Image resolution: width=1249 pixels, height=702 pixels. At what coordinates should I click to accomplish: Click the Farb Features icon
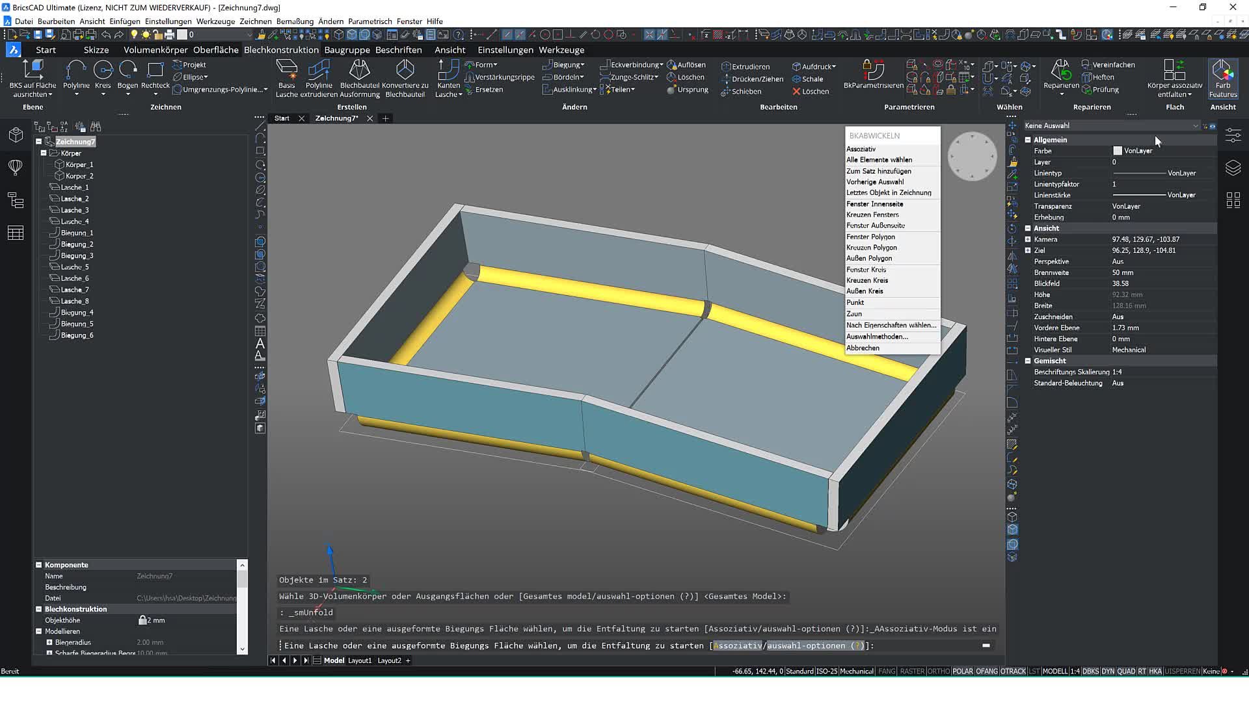click(1222, 70)
